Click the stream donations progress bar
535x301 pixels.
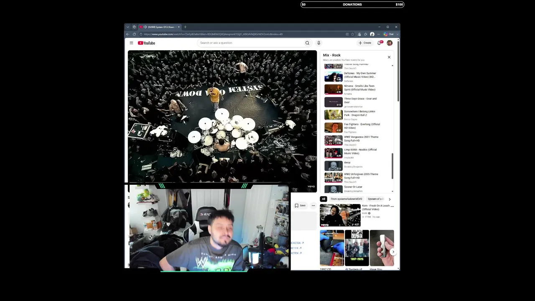tap(352, 5)
